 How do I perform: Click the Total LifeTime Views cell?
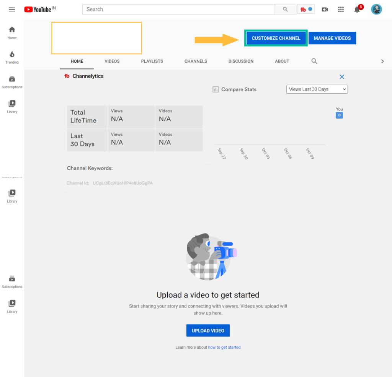pyautogui.click(x=131, y=117)
